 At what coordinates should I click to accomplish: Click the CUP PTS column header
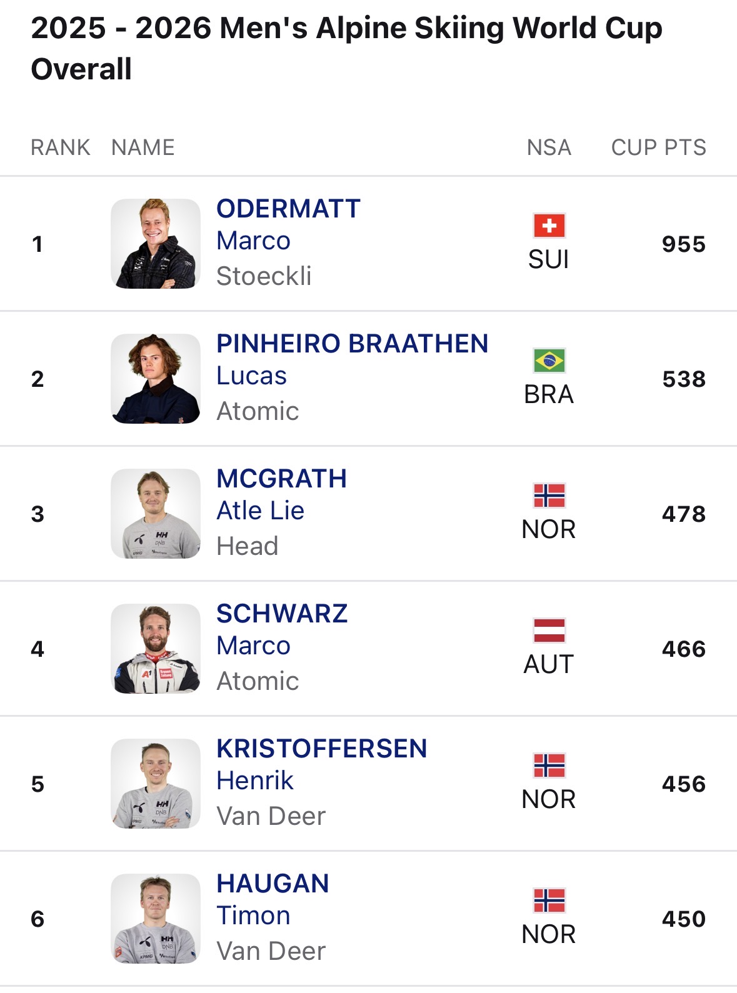pyautogui.click(x=658, y=147)
